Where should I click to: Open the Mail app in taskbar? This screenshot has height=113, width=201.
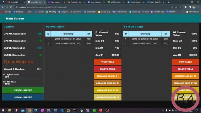point(23,110)
